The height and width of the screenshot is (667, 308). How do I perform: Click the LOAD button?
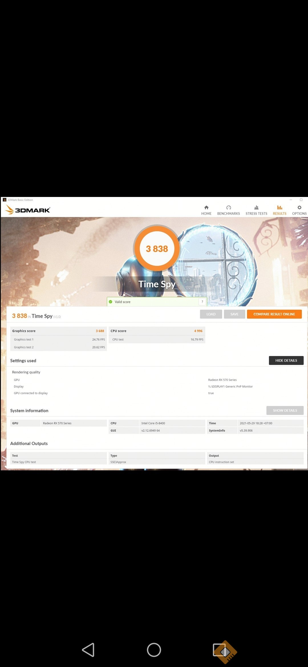point(211,314)
